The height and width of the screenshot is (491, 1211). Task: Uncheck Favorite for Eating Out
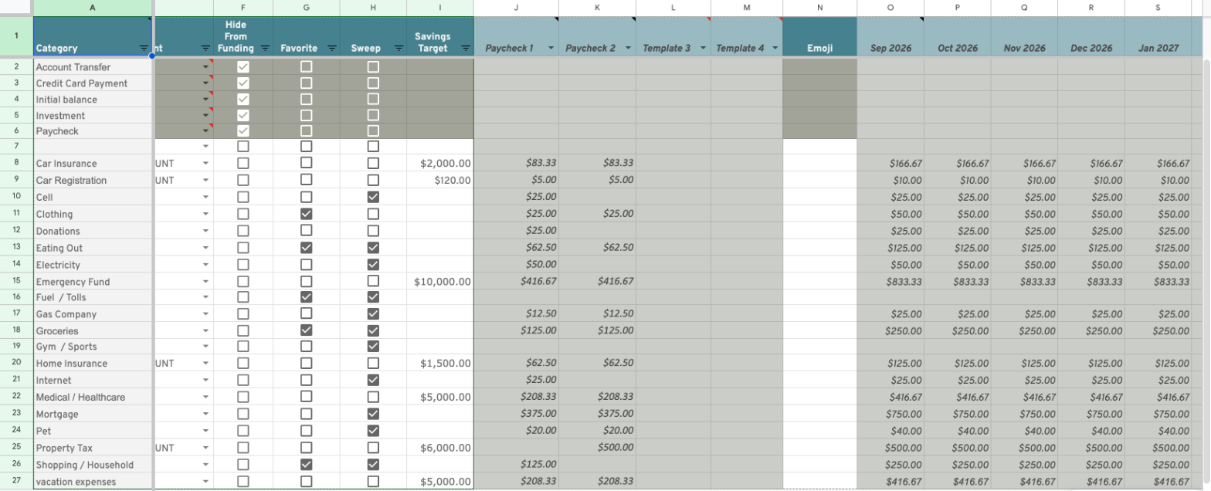click(307, 248)
